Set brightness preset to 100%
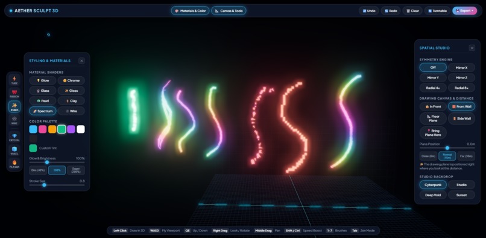This screenshot has width=486, height=238. click(x=57, y=170)
